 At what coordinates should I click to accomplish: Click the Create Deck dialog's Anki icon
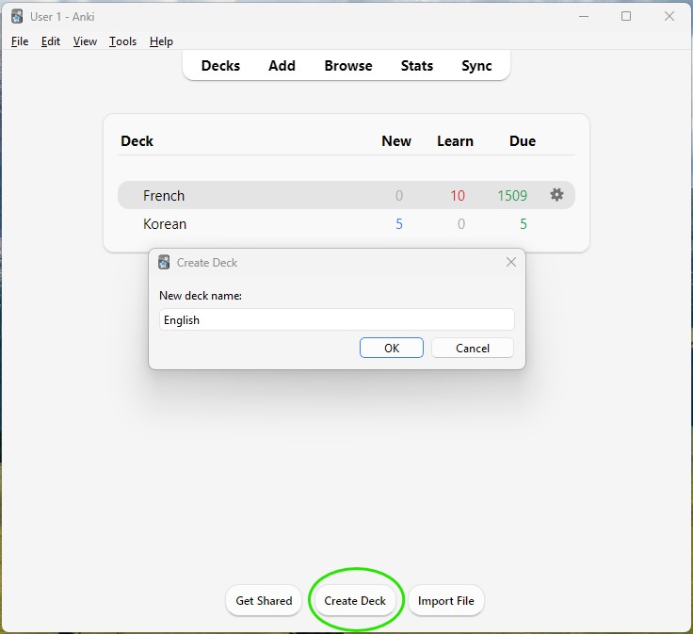(x=164, y=262)
